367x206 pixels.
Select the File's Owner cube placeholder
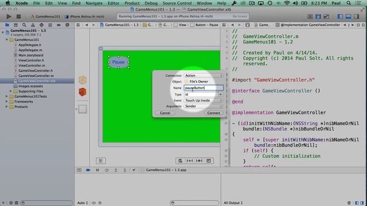click(x=83, y=80)
